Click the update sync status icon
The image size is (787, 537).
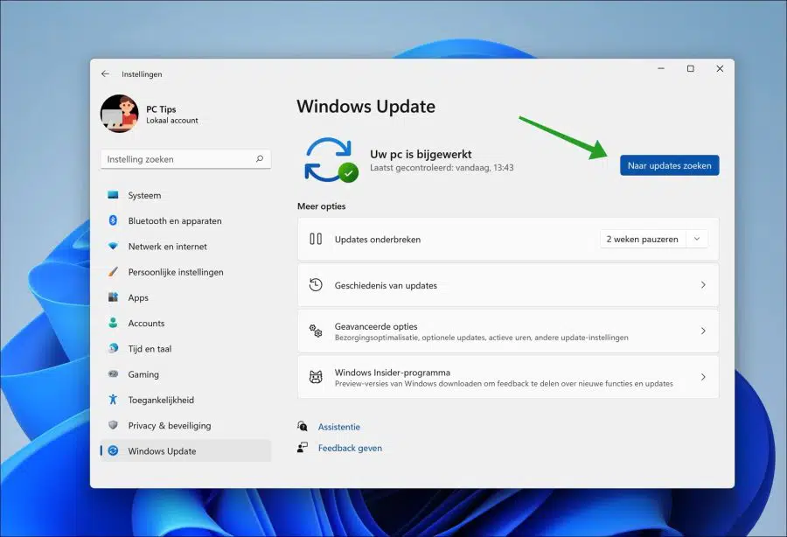331,160
